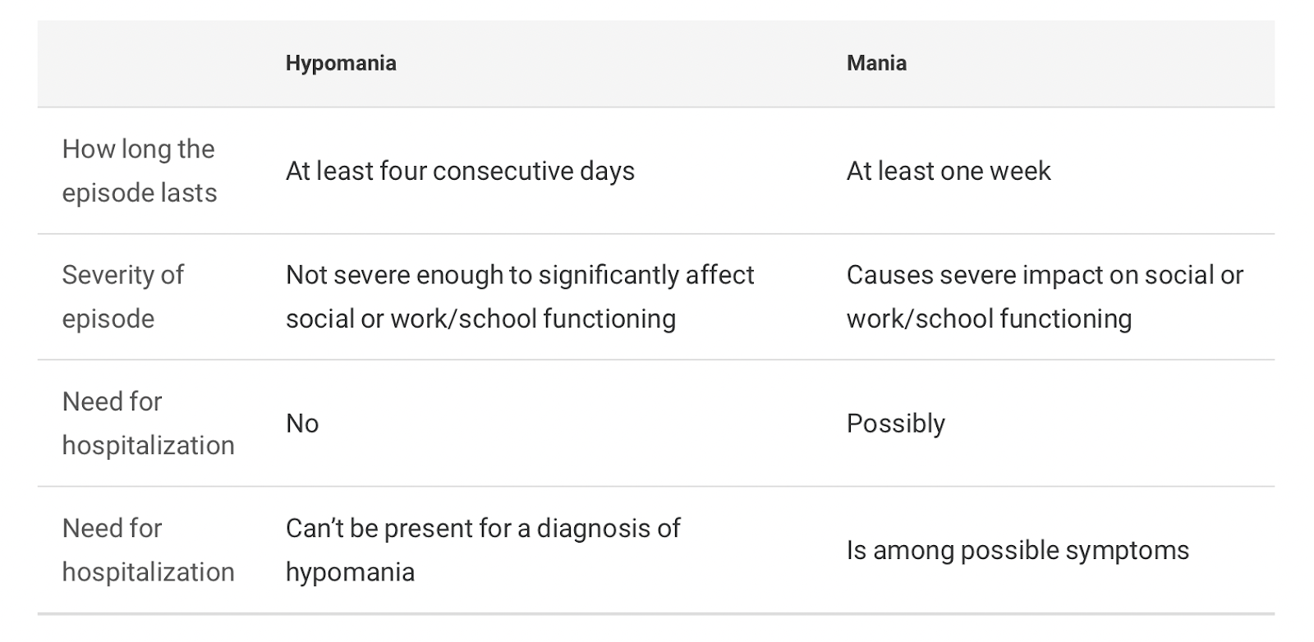This screenshot has width=1314, height=642.
Task: Click 'social or work/school functioning' under Hypomania
Action: click(480, 319)
